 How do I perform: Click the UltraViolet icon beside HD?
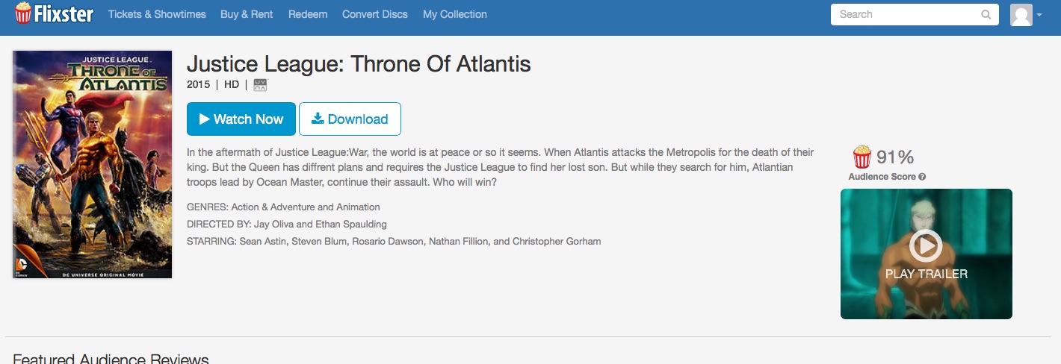coord(260,85)
